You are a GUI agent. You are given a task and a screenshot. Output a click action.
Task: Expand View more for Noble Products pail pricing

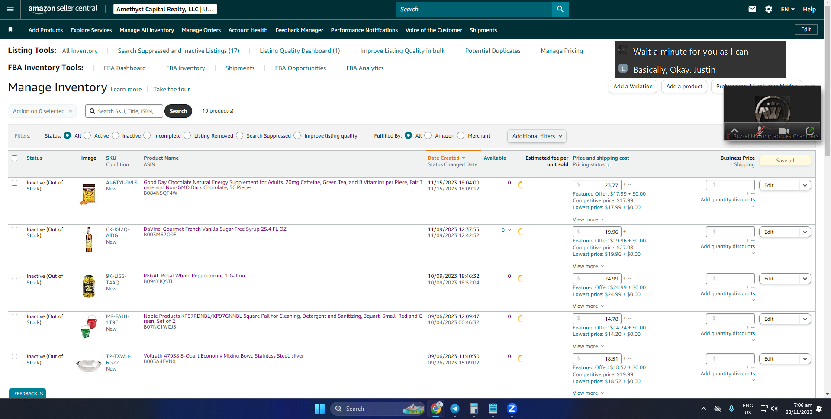pyautogui.click(x=588, y=346)
